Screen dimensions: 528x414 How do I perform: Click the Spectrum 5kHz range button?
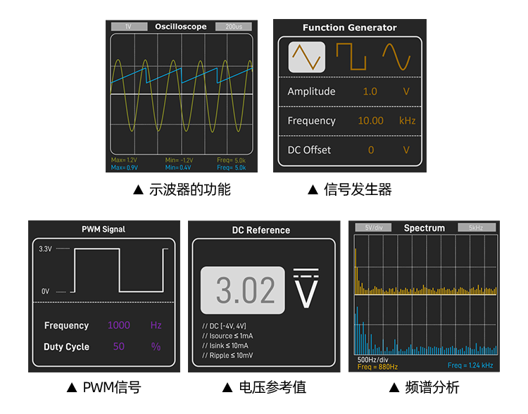pyautogui.click(x=477, y=227)
